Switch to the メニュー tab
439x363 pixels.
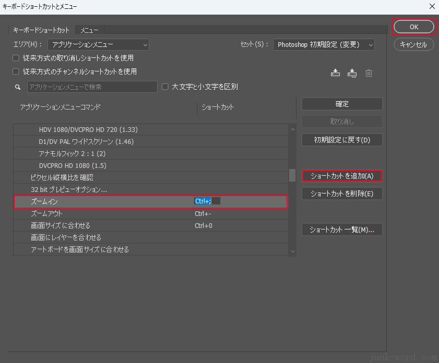click(89, 30)
